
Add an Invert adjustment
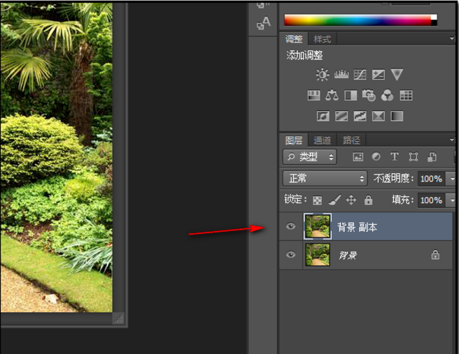click(323, 116)
